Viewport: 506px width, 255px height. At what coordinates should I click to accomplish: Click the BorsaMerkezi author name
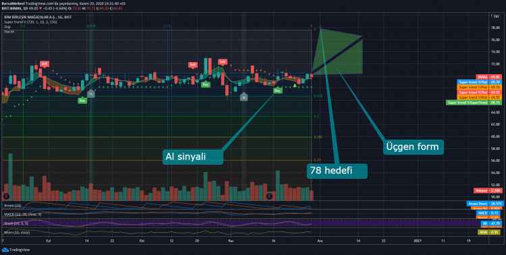(13, 3)
